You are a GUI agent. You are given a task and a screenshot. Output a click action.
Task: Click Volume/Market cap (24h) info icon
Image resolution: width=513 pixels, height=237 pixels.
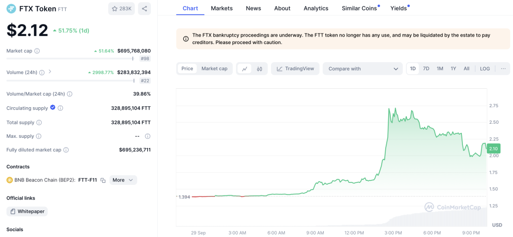[x=70, y=94]
